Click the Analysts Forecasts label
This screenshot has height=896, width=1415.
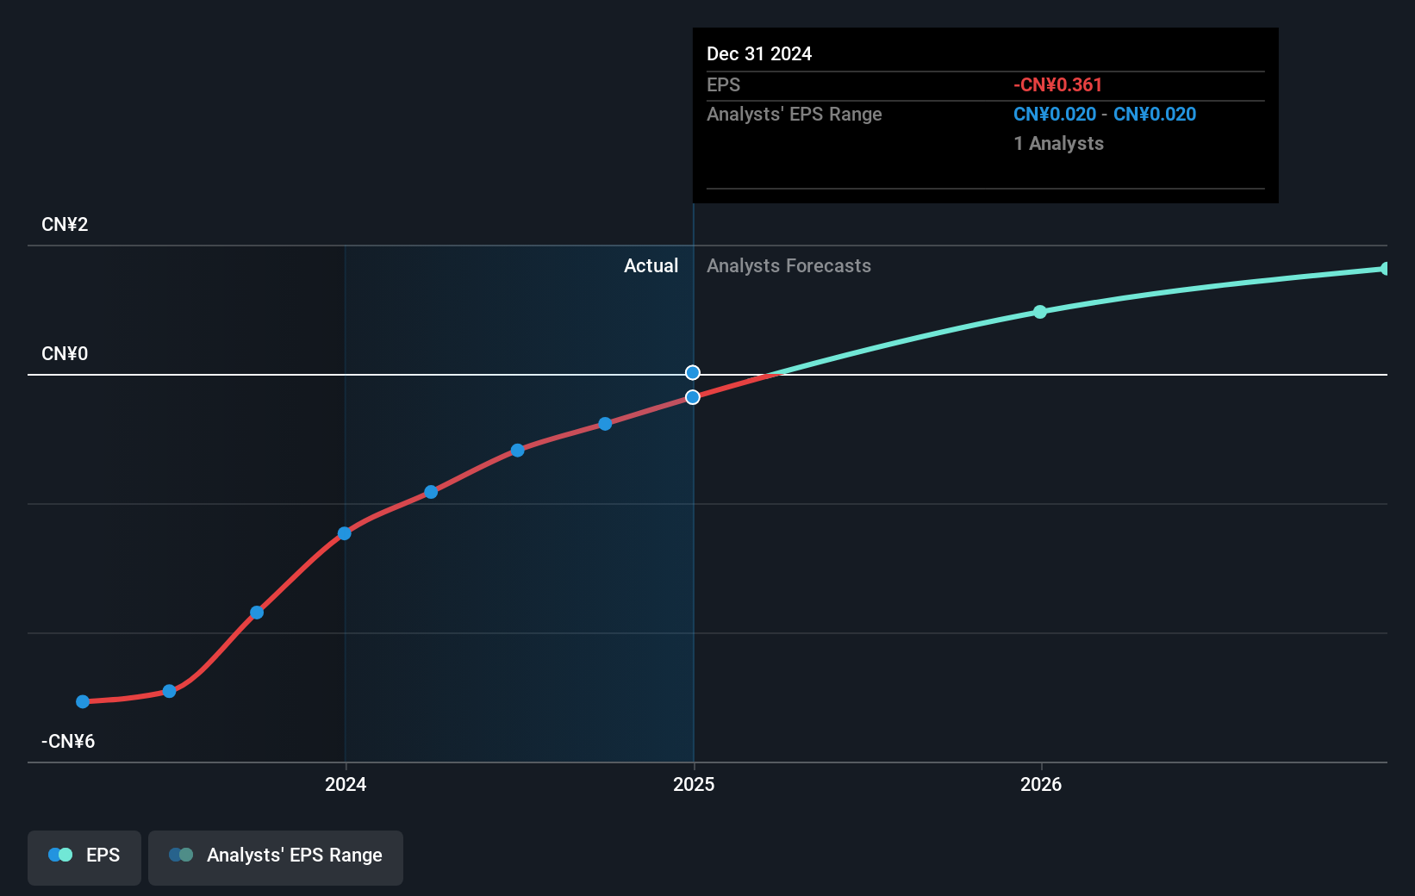(789, 265)
